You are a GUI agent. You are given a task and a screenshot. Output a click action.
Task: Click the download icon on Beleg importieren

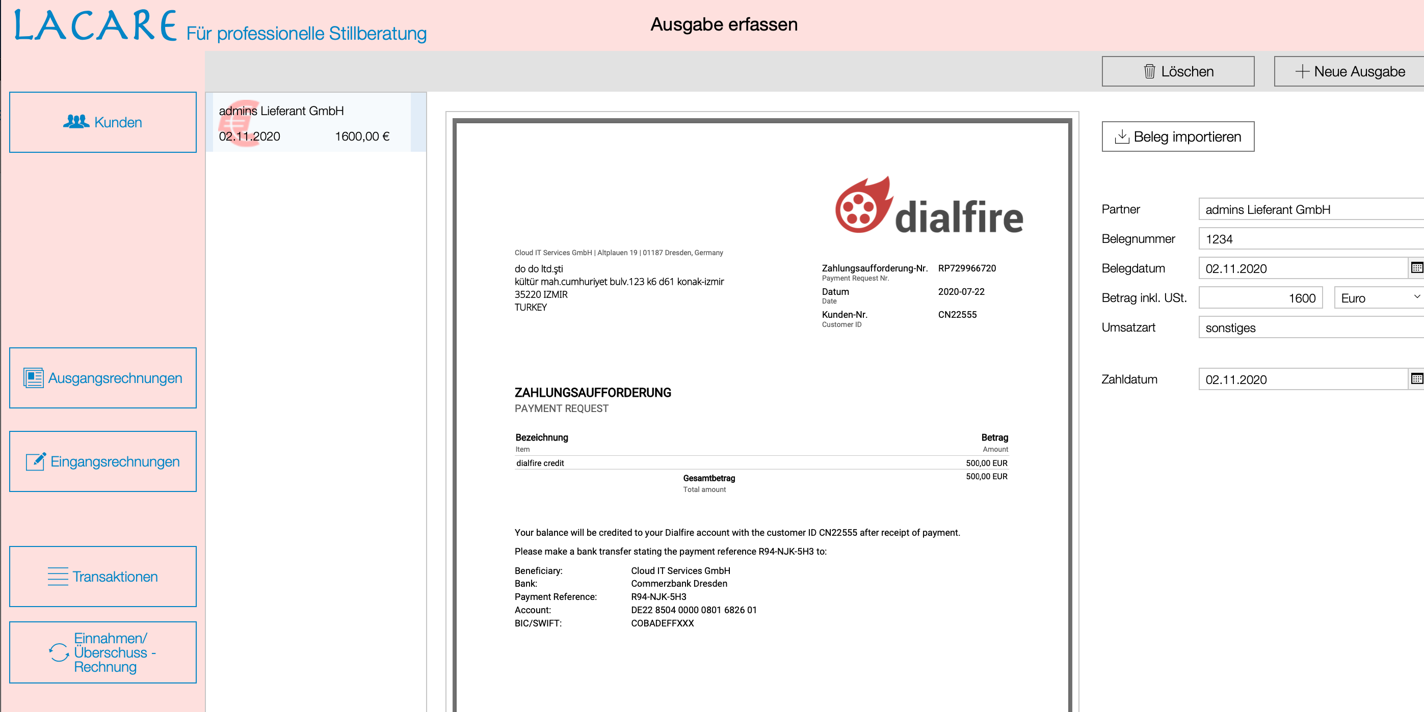(1122, 136)
